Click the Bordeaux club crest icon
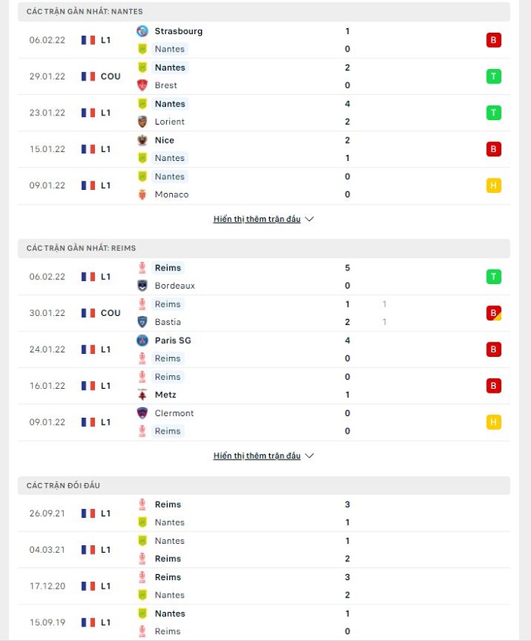Image resolution: width=531 pixels, height=641 pixels. (142, 286)
